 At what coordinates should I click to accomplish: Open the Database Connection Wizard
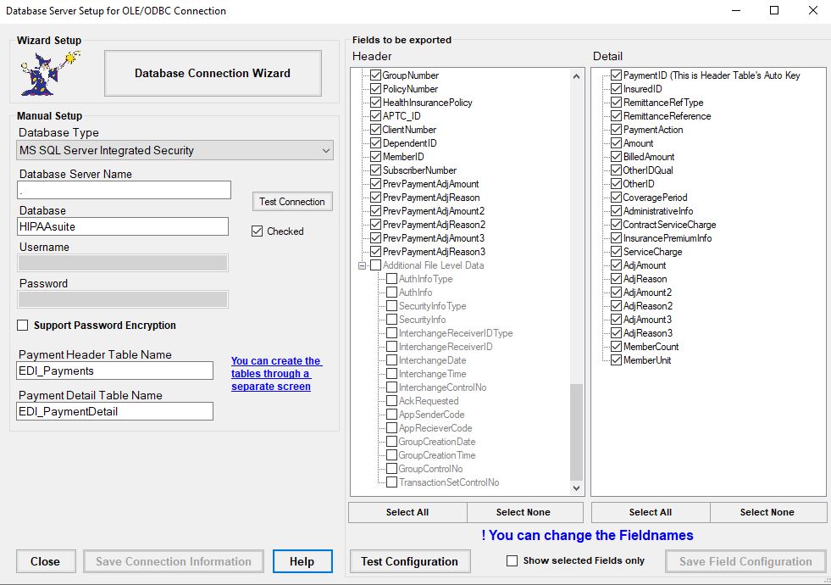[213, 73]
